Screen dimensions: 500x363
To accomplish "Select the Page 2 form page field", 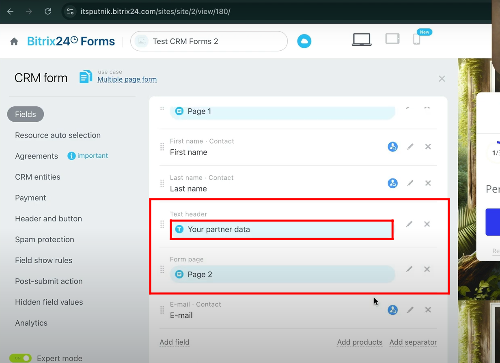I will coord(282,275).
